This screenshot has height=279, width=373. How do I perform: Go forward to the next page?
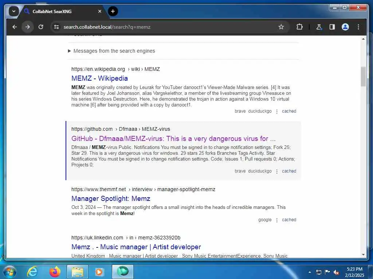pyautogui.click(x=28, y=27)
